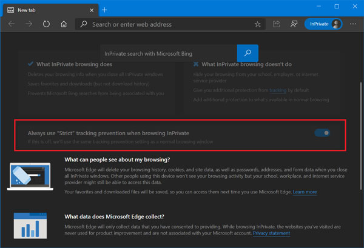Click the blue Bing search button

pyautogui.click(x=248, y=53)
